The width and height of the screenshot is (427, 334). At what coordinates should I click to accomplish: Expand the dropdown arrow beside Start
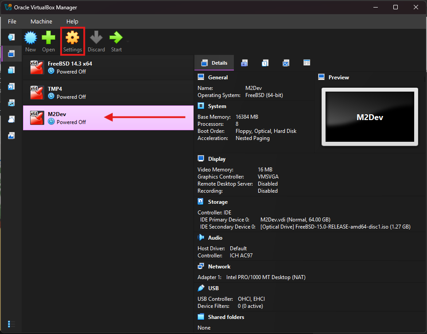[128, 41]
